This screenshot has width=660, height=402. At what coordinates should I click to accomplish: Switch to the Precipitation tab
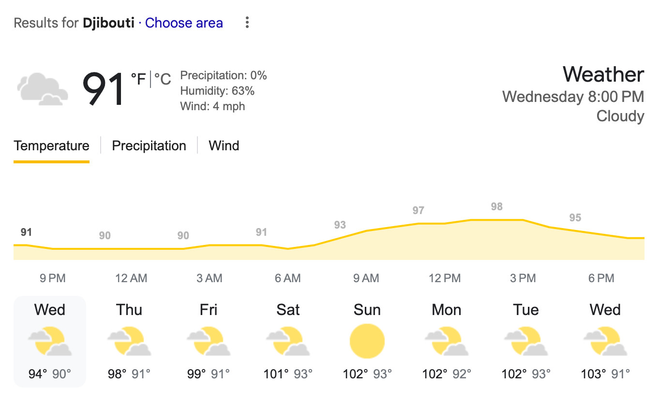(149, 146)
